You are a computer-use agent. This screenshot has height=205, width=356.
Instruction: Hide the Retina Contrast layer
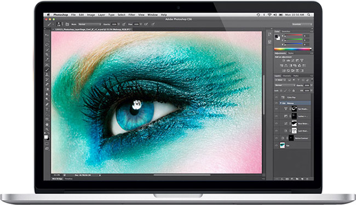(276, 138)
